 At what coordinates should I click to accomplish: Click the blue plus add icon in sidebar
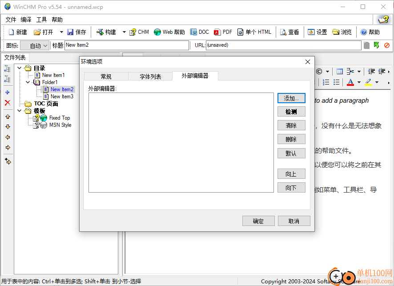pos(8,93)
